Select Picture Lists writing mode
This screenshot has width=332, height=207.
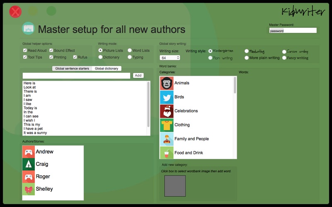coord(100,50)
